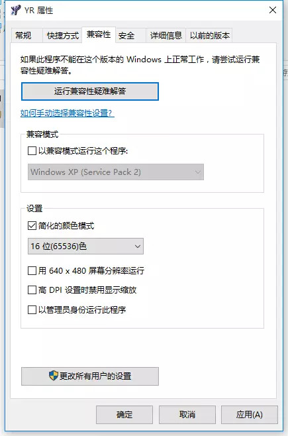
Task: Check 以管理员身份运行此程序 option
Action: (32, 309)
